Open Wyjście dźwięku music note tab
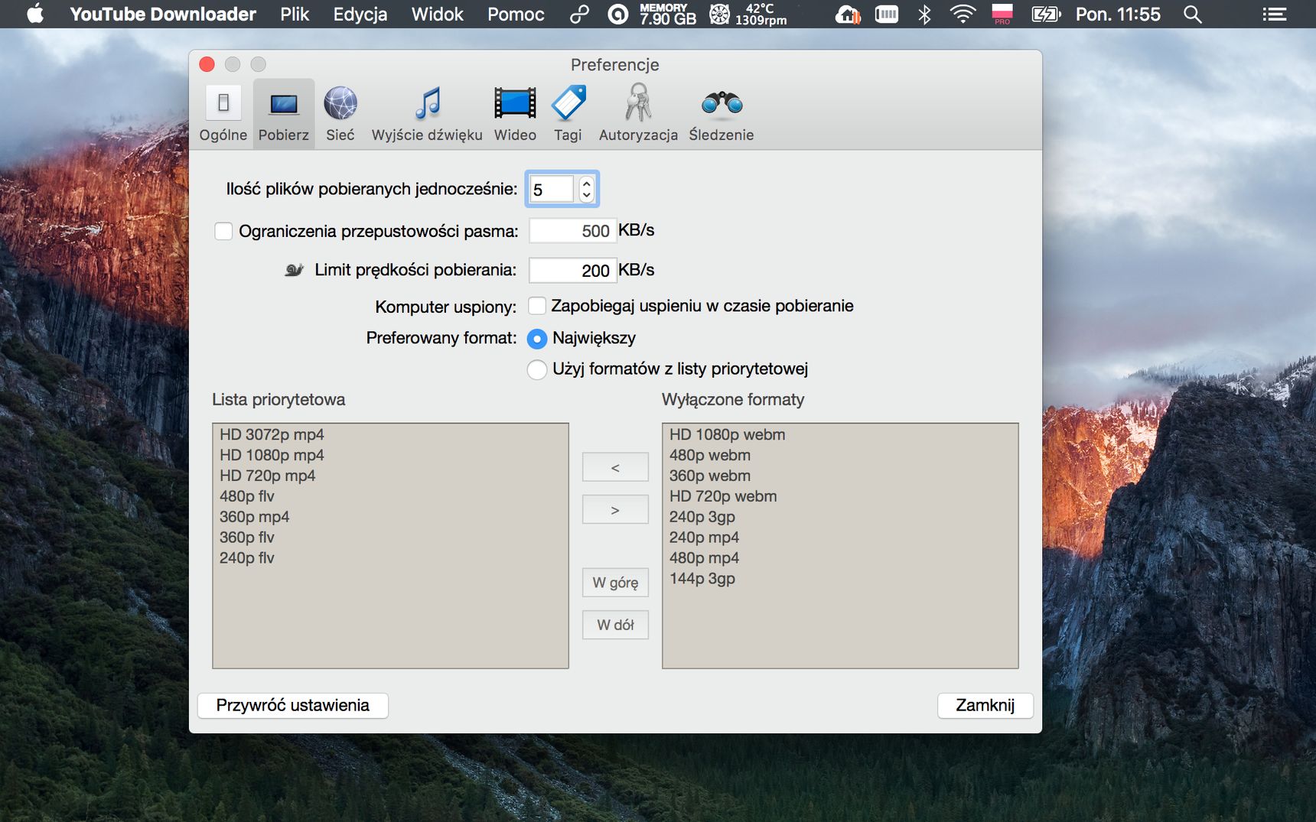 [x=427, y=113]
